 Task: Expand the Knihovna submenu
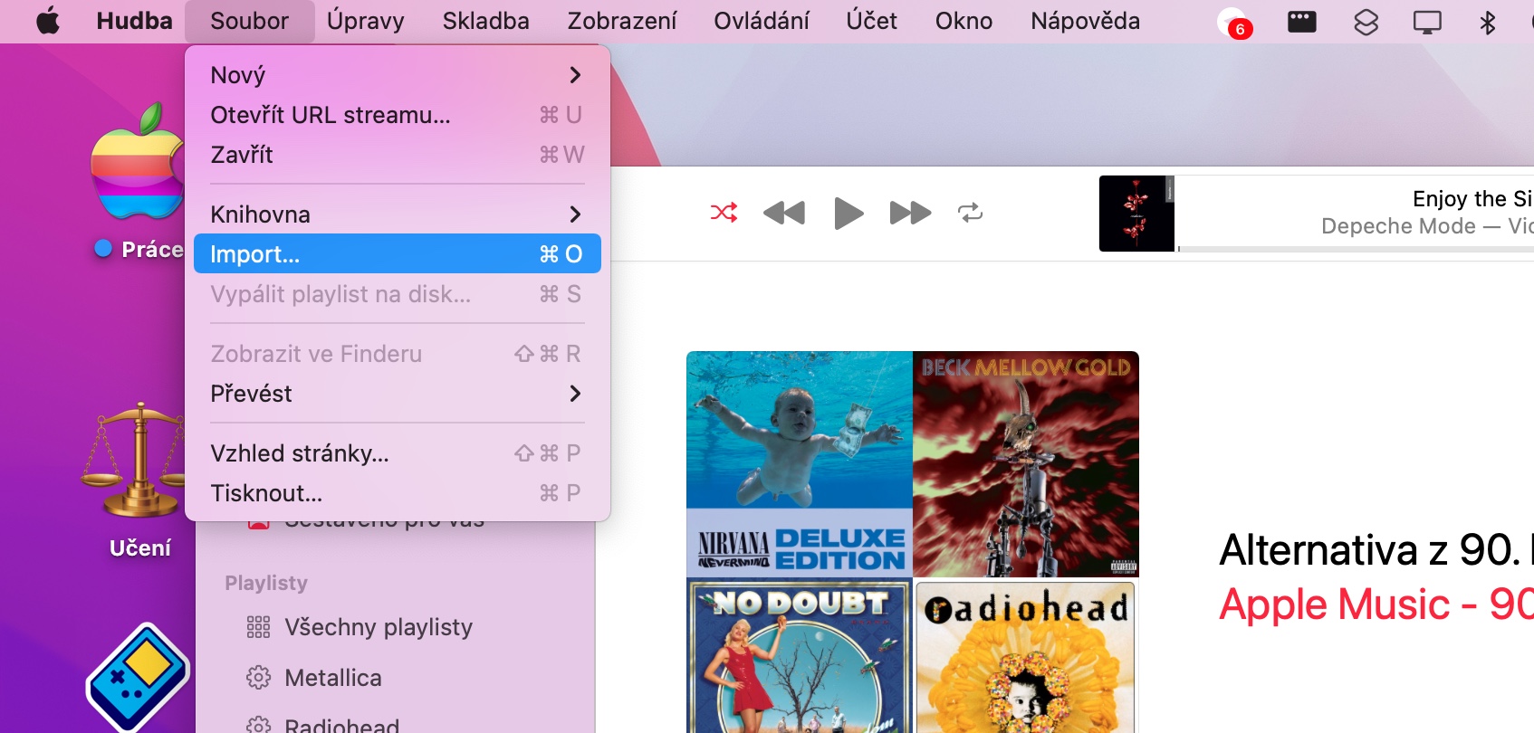398,214
